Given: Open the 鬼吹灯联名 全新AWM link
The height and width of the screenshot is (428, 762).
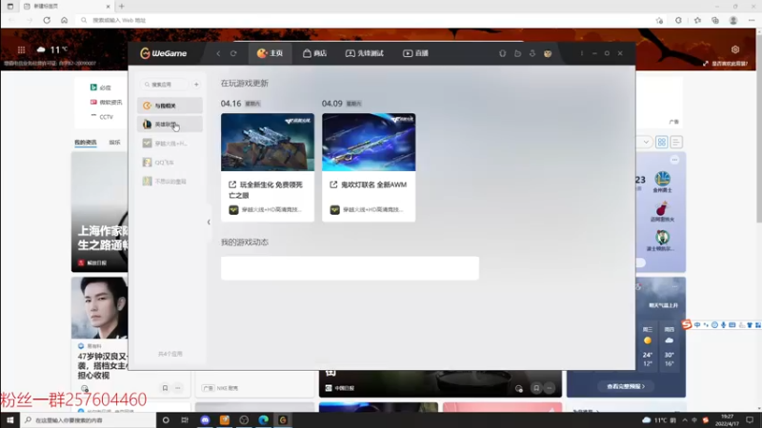Looking at the screenshot, I should click(x=369, y=185).
